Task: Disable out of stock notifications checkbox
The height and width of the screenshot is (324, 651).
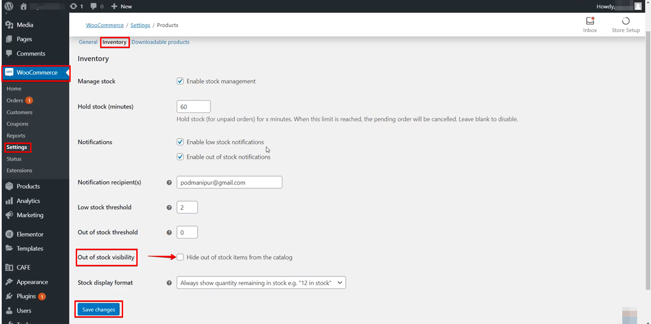Action: [x=180, y=157]
